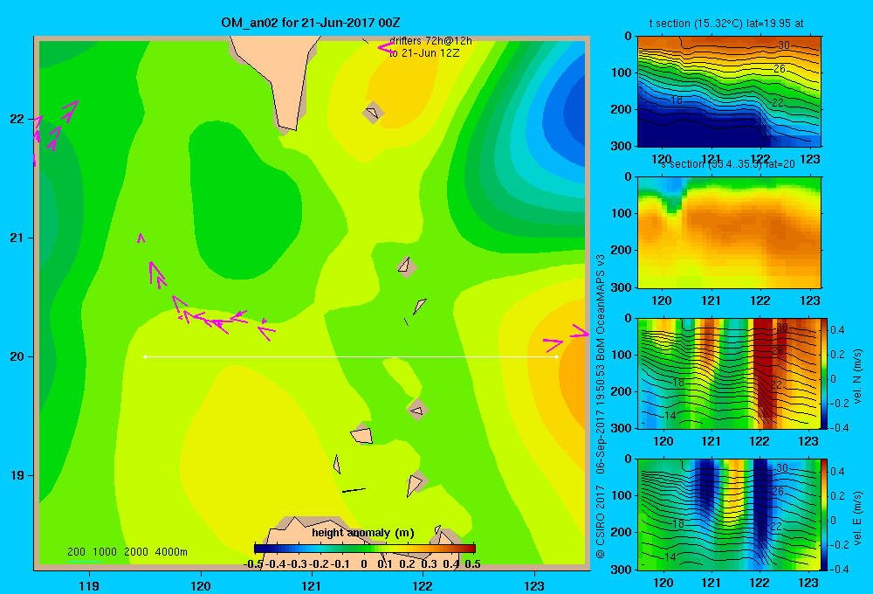Pick the dark blue -0.5 end of height anomaly colorbar
This screenshot has height=594, width=873.
click(260, 549)
